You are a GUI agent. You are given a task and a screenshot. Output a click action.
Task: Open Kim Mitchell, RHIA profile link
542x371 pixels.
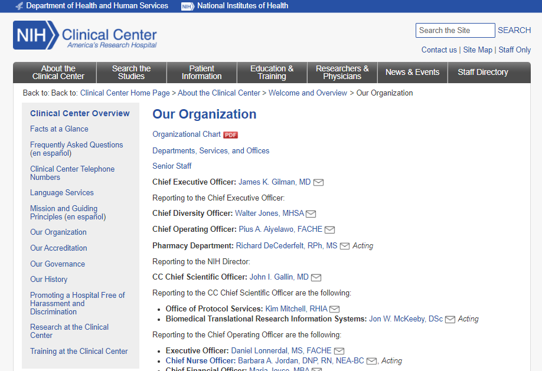click(x=296, y=309)
